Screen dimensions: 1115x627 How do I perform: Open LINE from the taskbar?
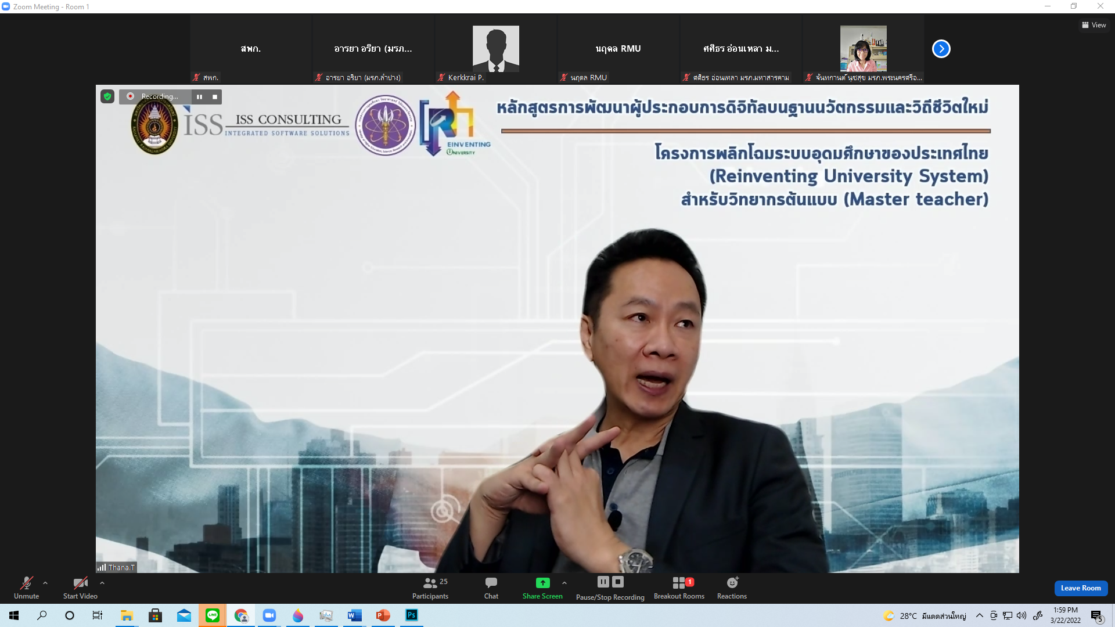pyautogui.click(x=213, y=615)
